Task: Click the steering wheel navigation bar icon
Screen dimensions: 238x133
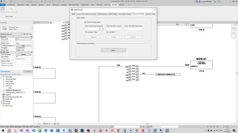Action: (x=234, y=28)
